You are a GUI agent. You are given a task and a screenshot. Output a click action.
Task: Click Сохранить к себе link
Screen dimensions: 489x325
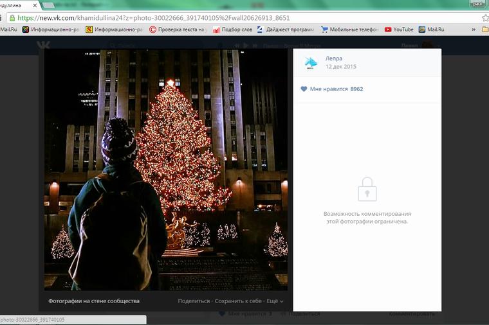point(238,301)
